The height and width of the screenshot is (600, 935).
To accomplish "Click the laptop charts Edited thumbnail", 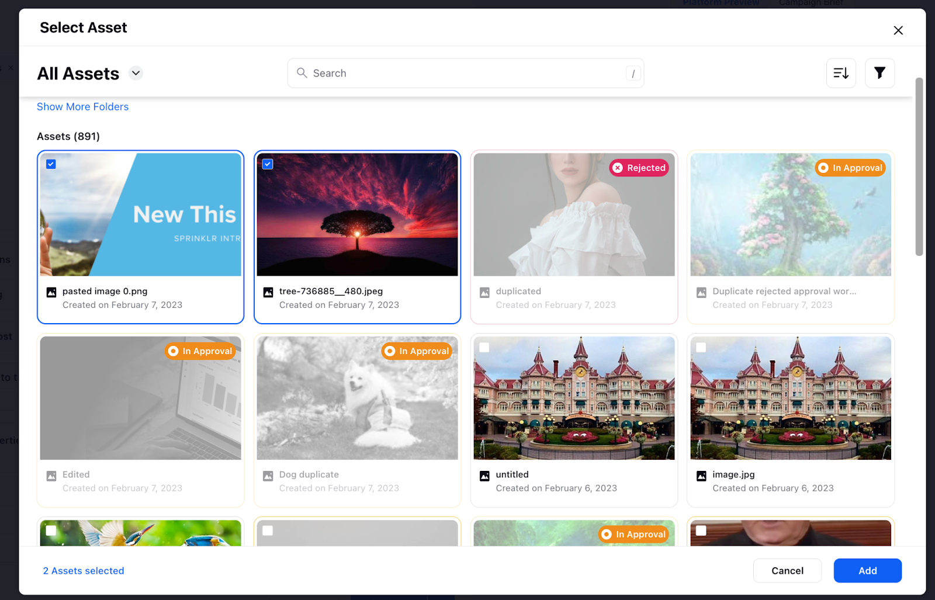I will click(x=141, y=398).
